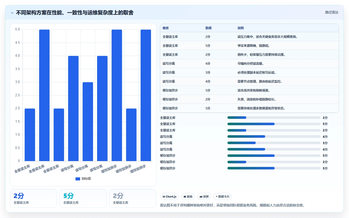The width and height of the screenshot is (349, 218).
Task: Click the 全量读主库 chart bar reaching 5.0
Action: (x=44, y=95)
